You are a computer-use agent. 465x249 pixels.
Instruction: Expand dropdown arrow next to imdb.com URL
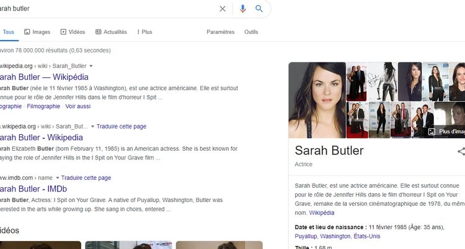point(58,178)
